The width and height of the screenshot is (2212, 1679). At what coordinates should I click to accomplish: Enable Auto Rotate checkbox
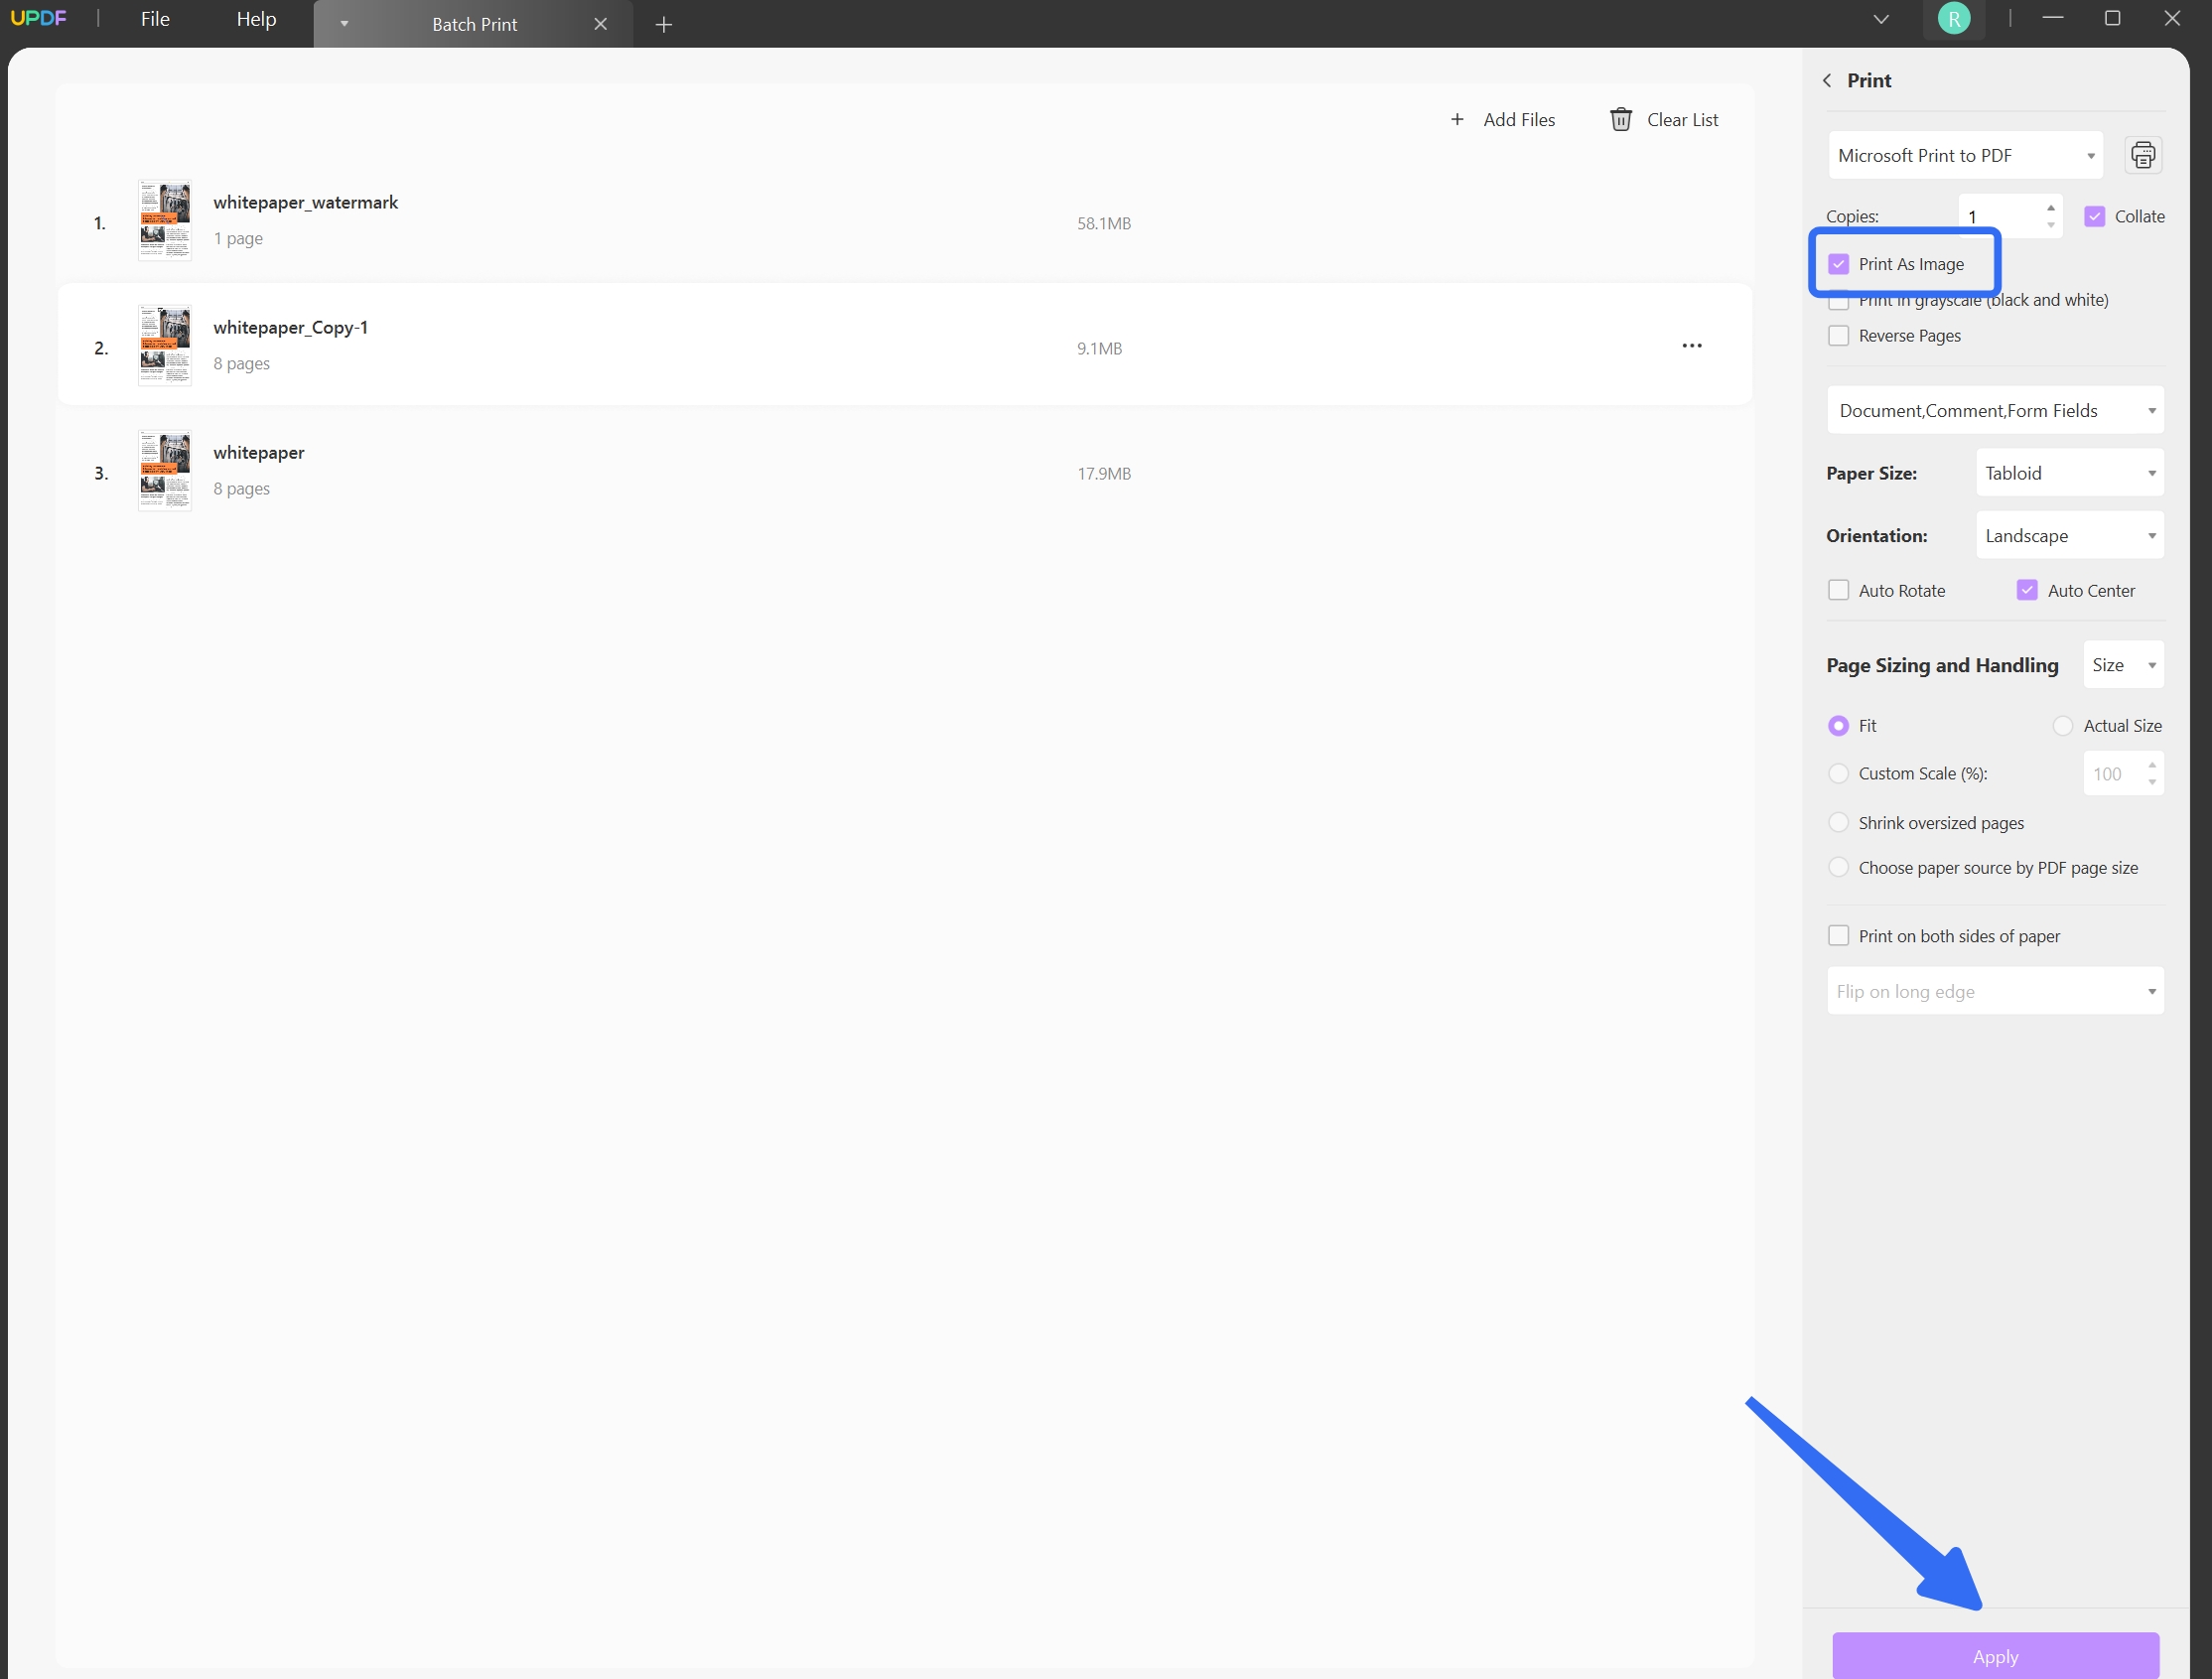1838,591
